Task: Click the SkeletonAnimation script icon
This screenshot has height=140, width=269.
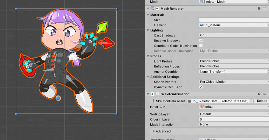Action: pos(152,94)
